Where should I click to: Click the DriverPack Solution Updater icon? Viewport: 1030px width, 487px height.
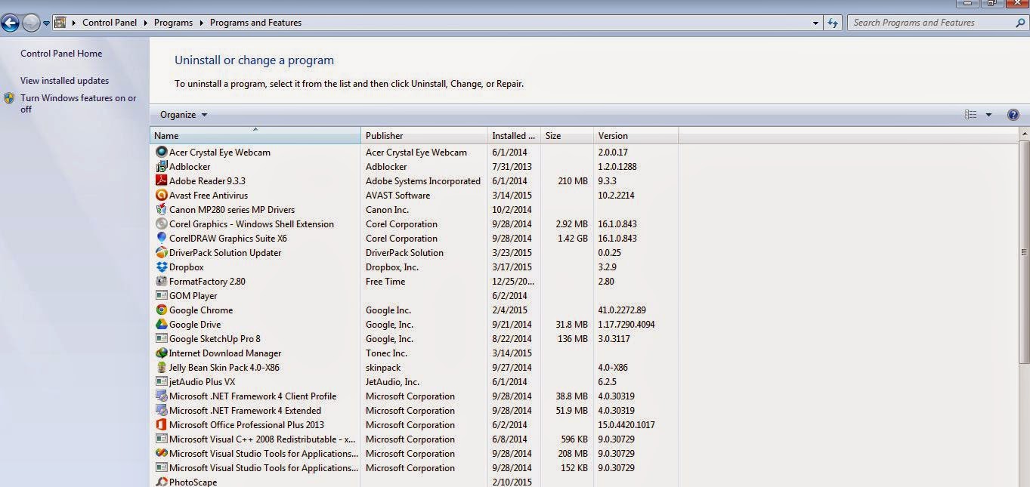(x=161, y=253)
